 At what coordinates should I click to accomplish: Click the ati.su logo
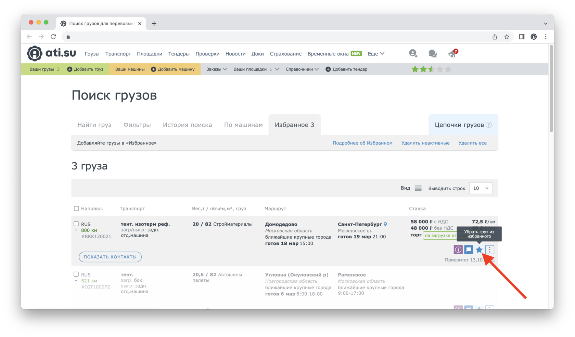pos(51,53)
